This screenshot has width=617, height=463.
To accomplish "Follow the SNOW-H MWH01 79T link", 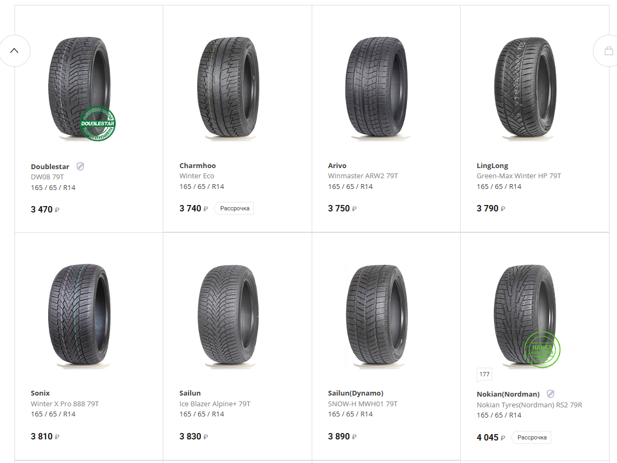I will tap(363, 404).
